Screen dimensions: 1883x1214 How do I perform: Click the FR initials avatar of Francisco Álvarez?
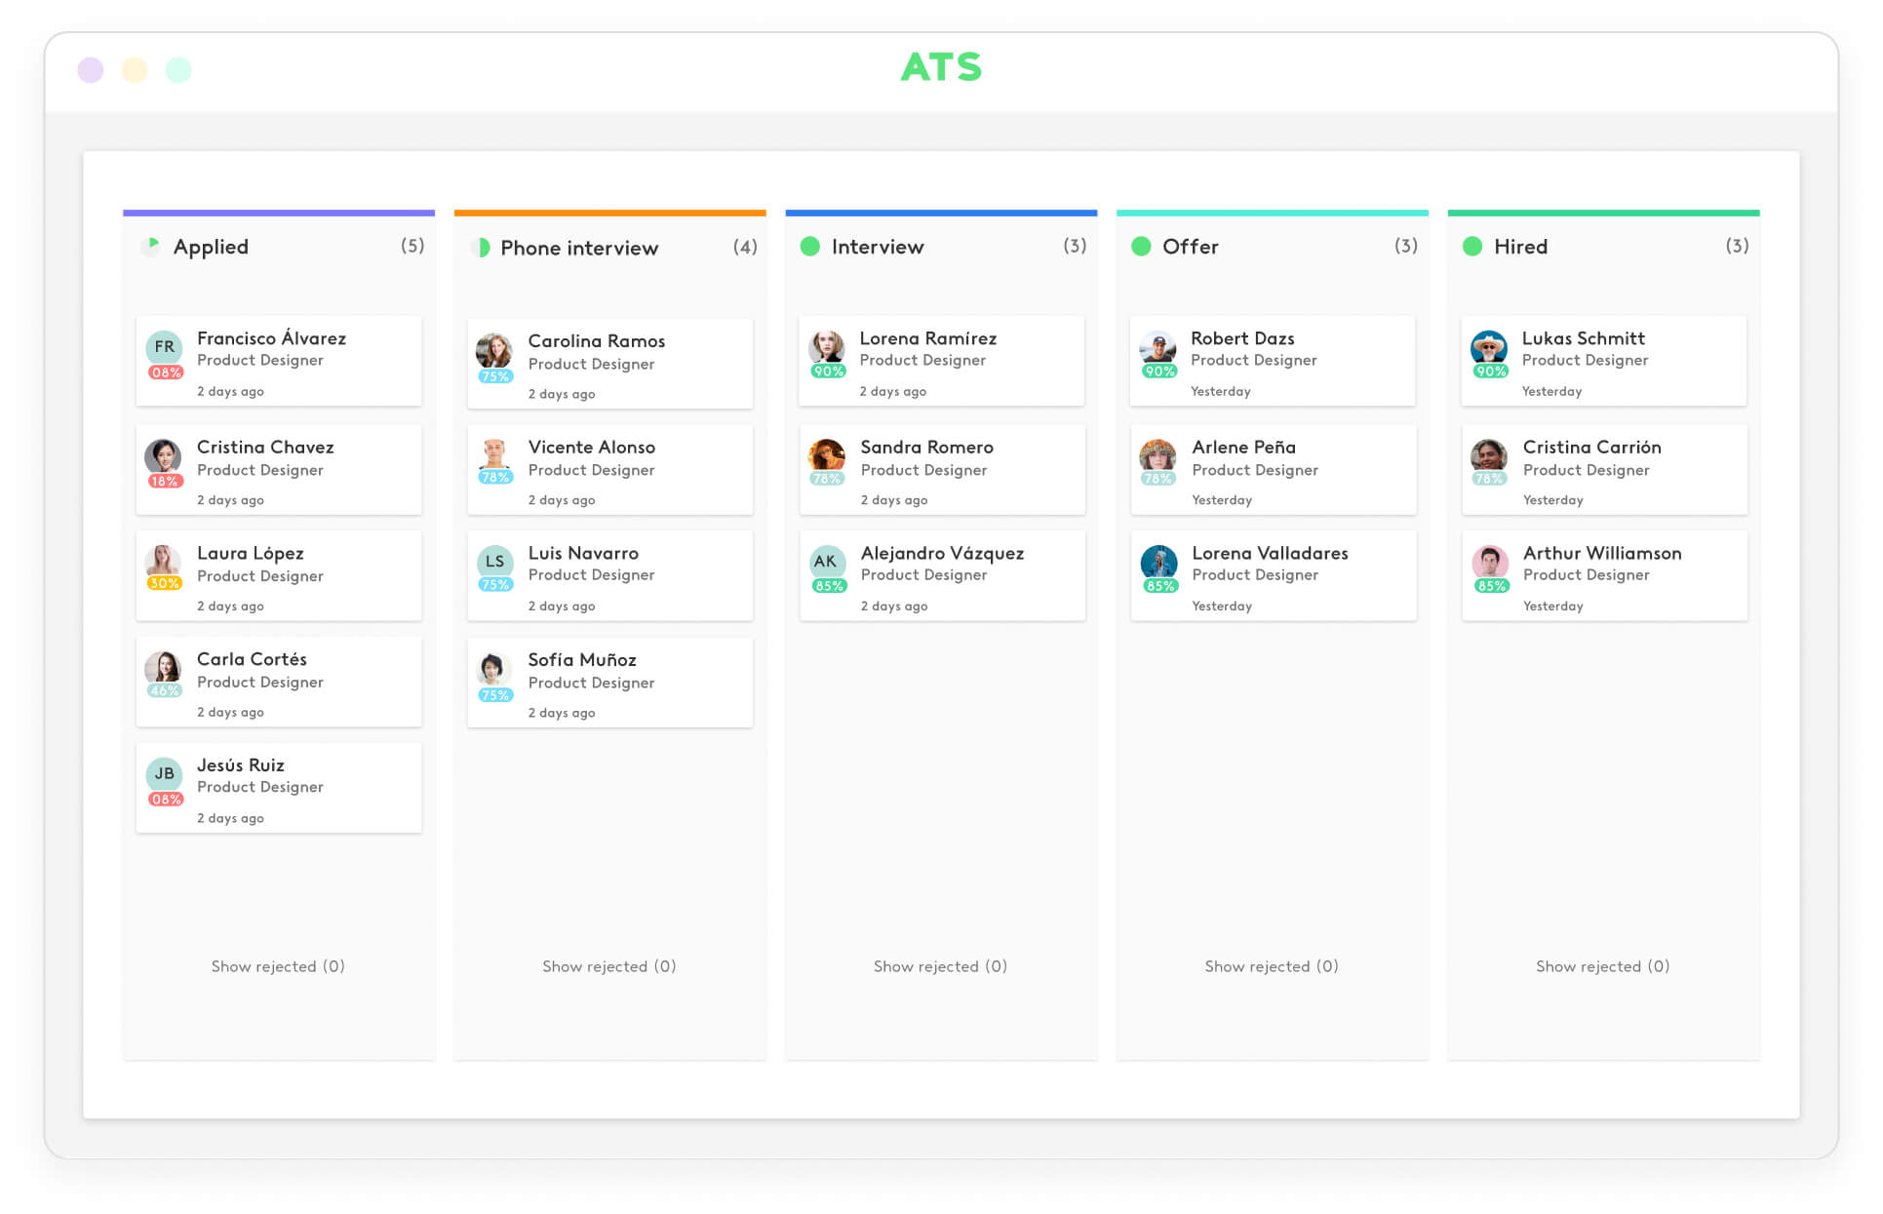(164, 347)
